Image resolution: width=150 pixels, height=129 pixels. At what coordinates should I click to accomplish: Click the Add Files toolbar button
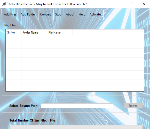(x=10, y=14)
